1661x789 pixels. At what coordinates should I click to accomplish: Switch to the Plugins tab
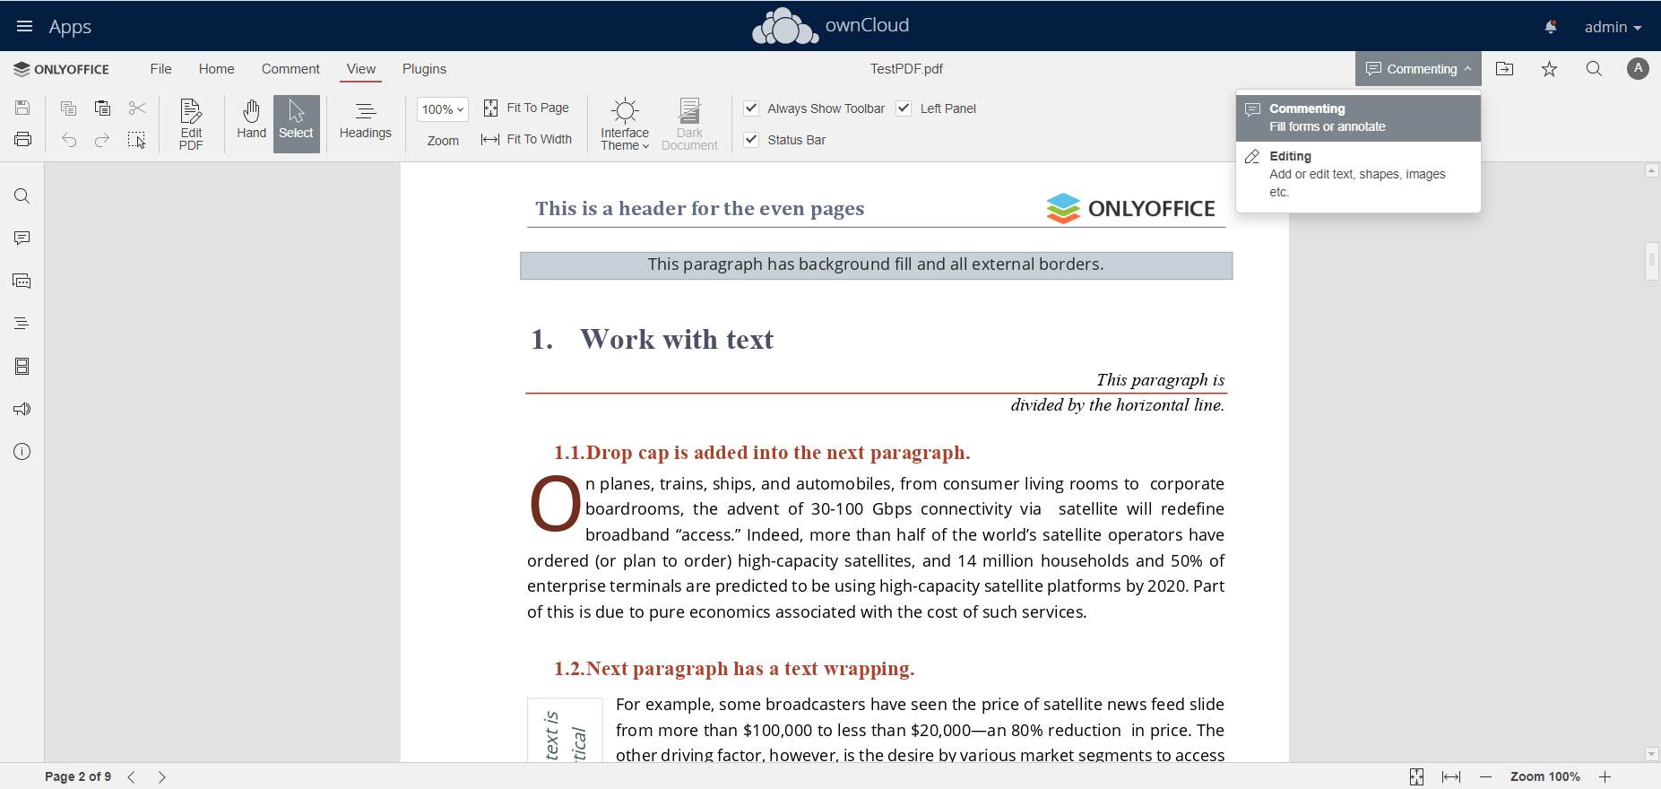coord(424,69)
